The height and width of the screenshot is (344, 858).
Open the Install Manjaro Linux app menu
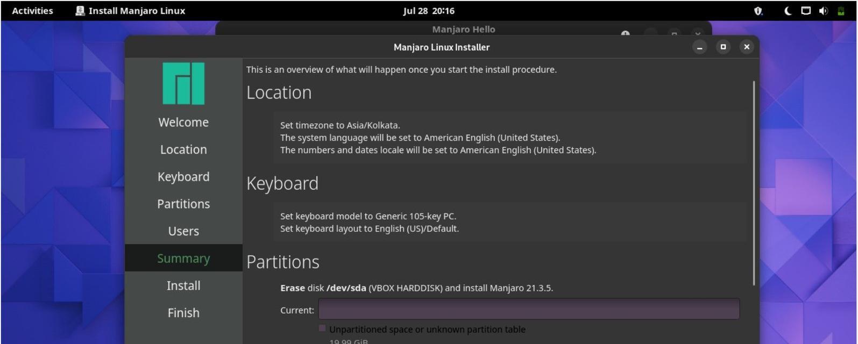pyautogui.click(x=130, y=11)
